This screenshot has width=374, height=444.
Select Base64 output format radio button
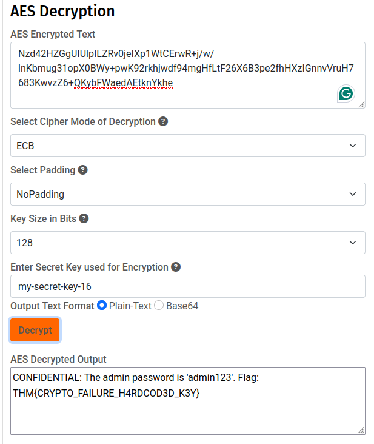[159, 306]
